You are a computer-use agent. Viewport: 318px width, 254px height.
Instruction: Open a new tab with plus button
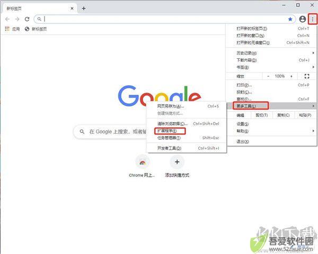click(84, 8)
